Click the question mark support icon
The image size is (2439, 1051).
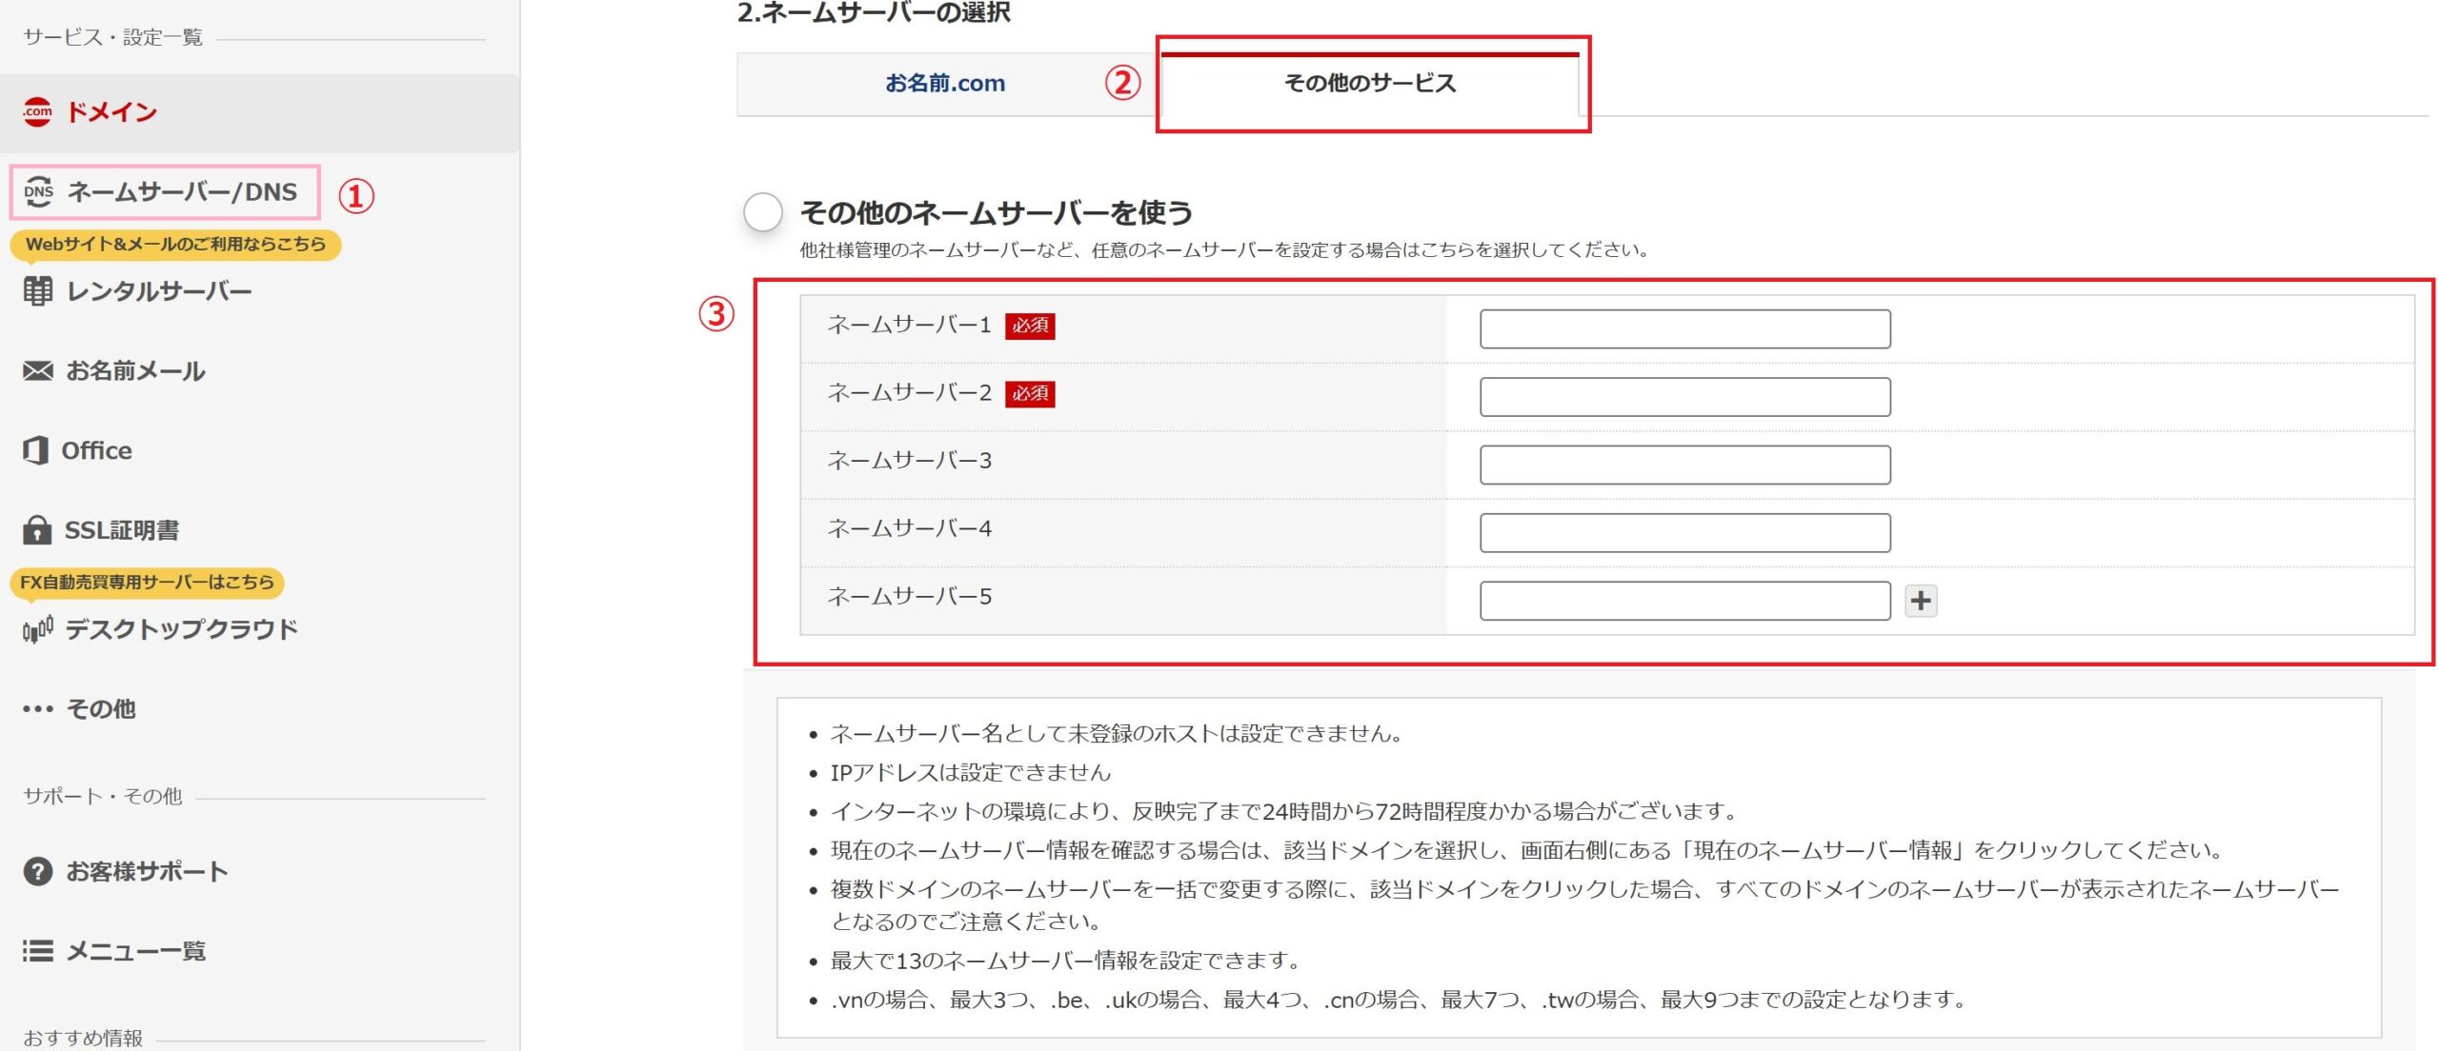38,871
